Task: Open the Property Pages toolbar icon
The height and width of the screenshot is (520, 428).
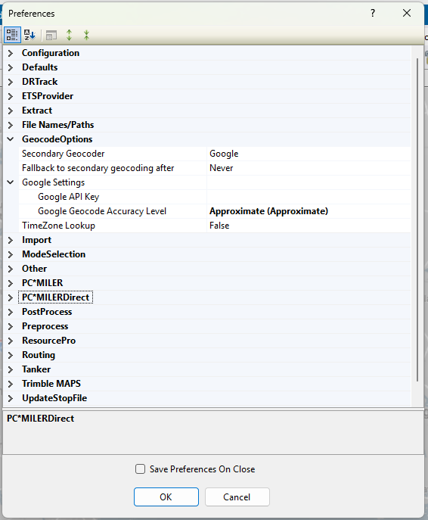Action: (x=51, y=35)
